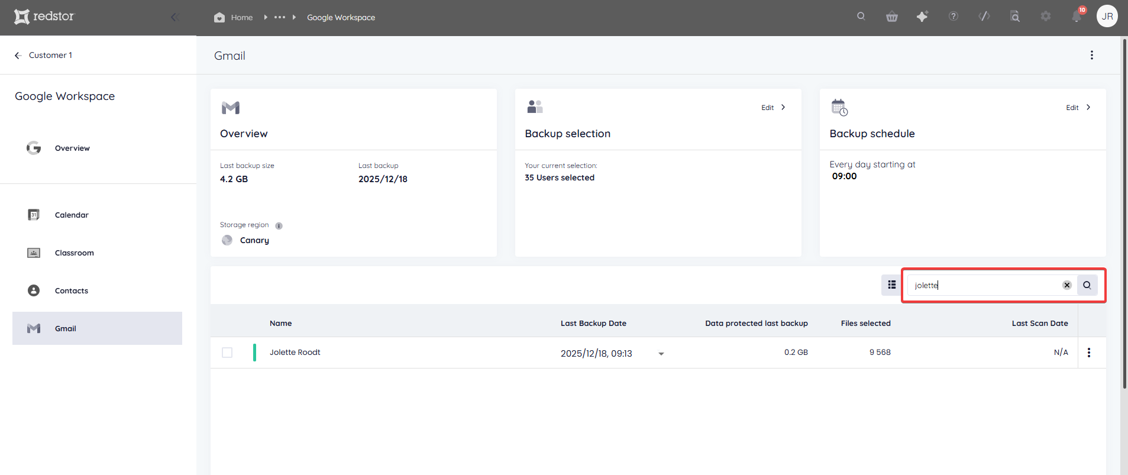
Task: Sort by Last Scan Date column
Action: 1040,323
